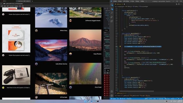Open the Early Winter Sunrise photo
This screenshot has height=103, width=183.
click(51, 50)
